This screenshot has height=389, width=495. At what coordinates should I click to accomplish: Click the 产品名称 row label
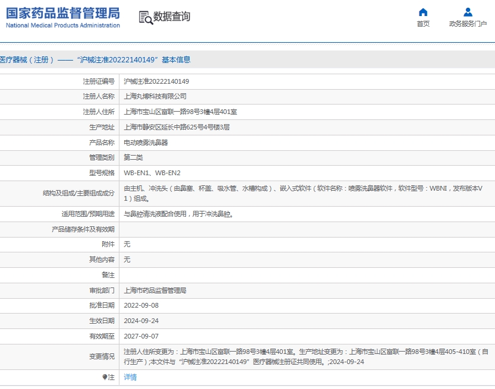point(102,143)
